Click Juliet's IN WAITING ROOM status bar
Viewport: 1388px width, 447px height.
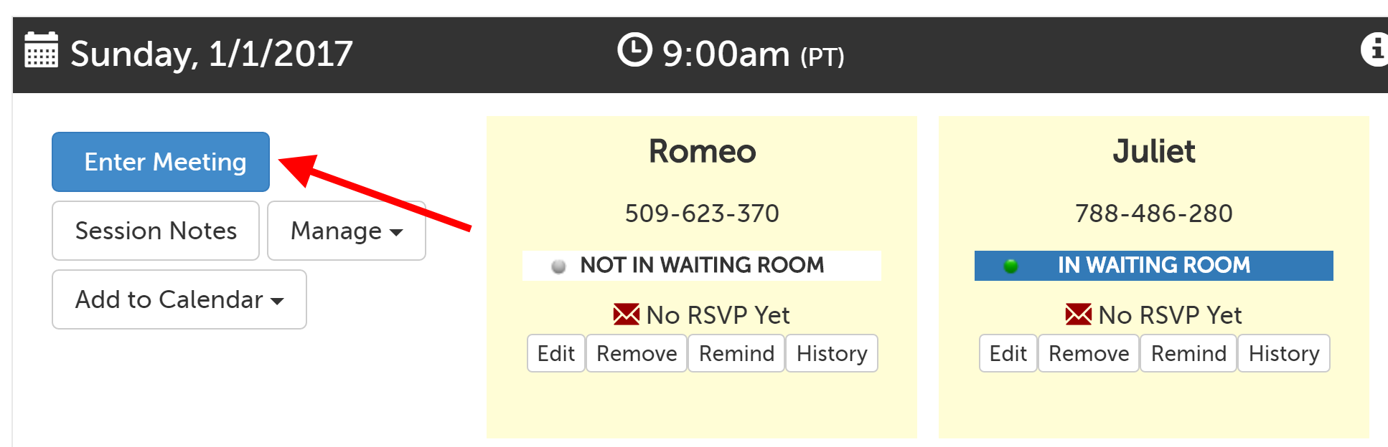click(1154, 266)
